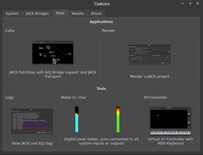Open the input peak meter (cyan bar)
The width and height of the screenshot is (203, 155).
pyautogui.click(x=77, y=119)
